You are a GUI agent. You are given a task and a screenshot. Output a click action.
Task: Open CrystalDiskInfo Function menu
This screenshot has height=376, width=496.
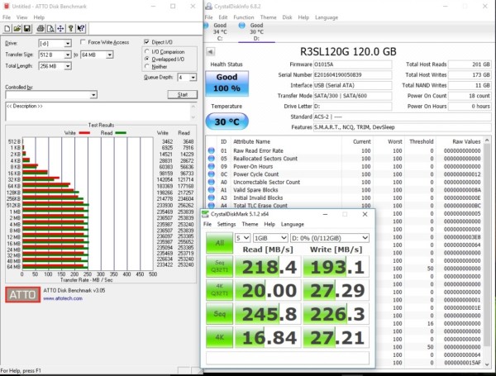(x=244, y=17)
